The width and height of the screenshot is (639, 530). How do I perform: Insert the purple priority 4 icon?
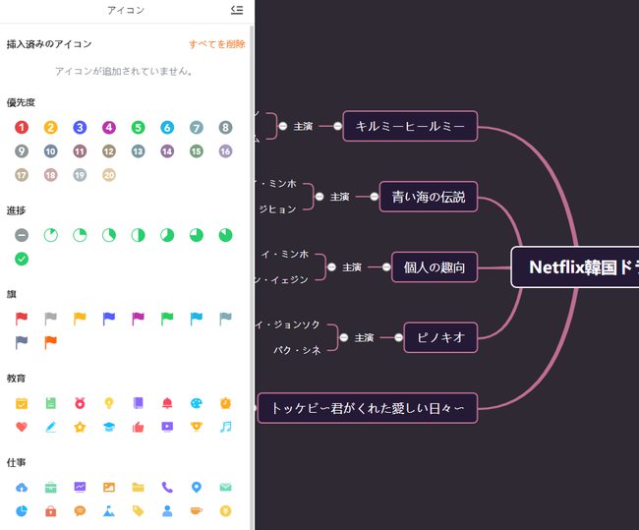109,128
